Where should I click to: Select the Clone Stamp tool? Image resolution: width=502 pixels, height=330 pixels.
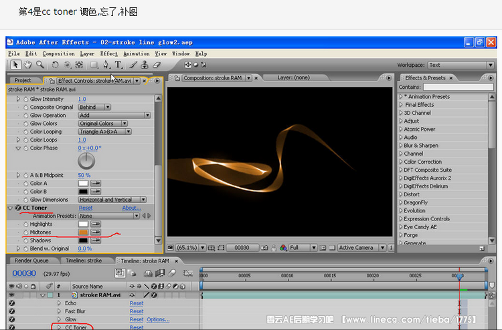145,65
